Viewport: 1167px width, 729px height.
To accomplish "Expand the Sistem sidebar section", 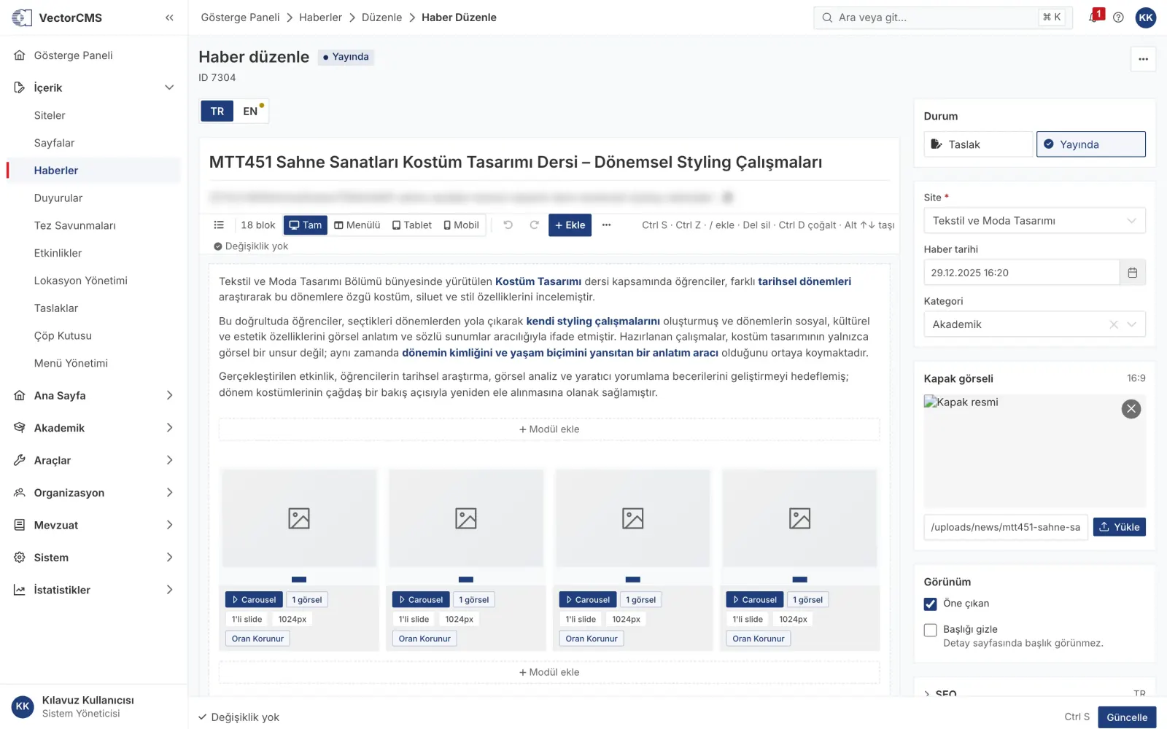I will click(x=93, y=558).
